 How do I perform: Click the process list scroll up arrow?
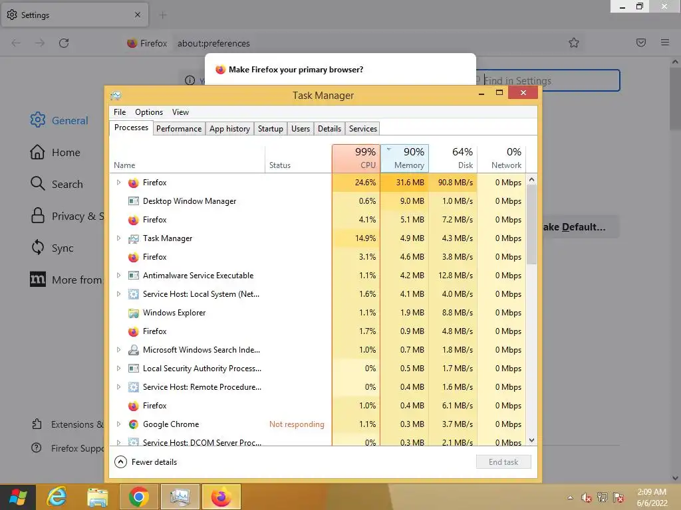pyautogui.click(x=531, y=179)
